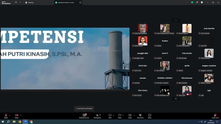Viewport: 221px width, 124px height.
Task: Select Loise Pepayosa Br Ginting tile
Action: (x=165, y=29)
